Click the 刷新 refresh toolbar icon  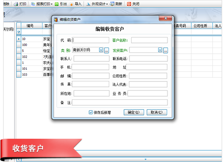point(112,4)
